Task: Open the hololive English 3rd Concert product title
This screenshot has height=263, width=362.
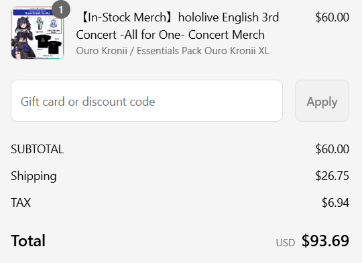Action: click(x=178, y=26)
